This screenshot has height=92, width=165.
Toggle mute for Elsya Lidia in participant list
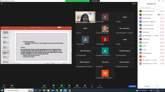161,43
